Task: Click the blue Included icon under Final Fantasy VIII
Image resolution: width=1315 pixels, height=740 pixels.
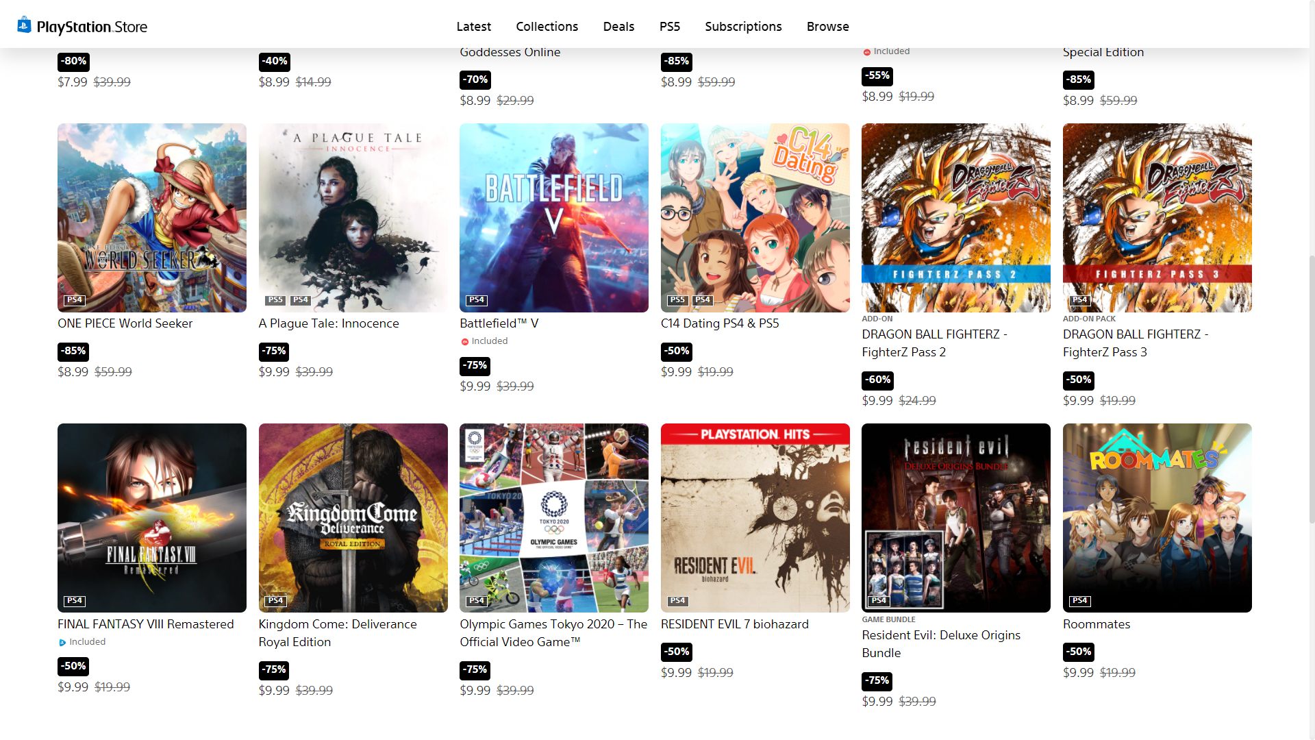Action: coord(62,643)
